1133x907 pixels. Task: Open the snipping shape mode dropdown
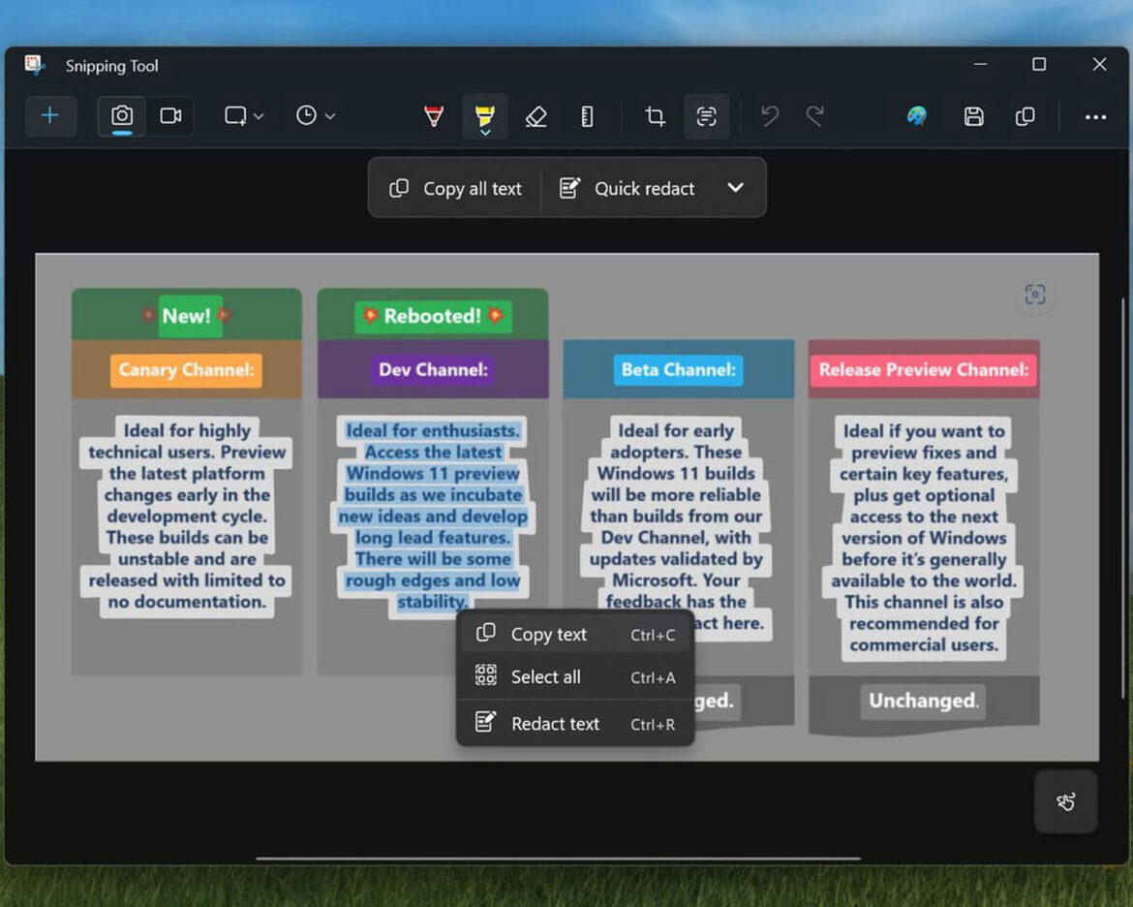pyautogui.click(x=244, y=116)
